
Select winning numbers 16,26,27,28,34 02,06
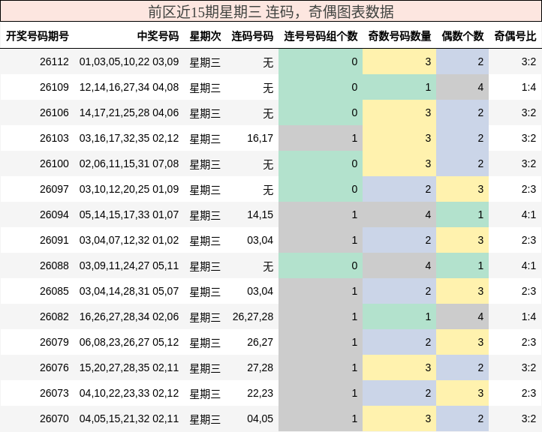click(x=129, y=317)
